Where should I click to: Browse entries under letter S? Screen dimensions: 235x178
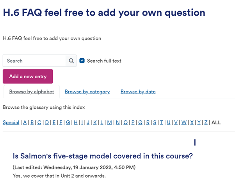point(155,122)
